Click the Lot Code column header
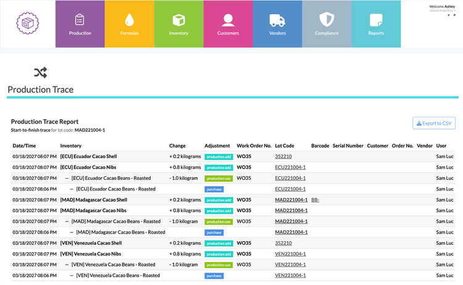Image resolution: width=463 pixels, height=285 pixels. (285, 146)
